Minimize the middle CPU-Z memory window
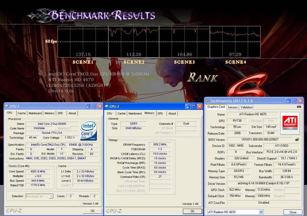Viewport: 307px width, 216px height. pos(188,106)
